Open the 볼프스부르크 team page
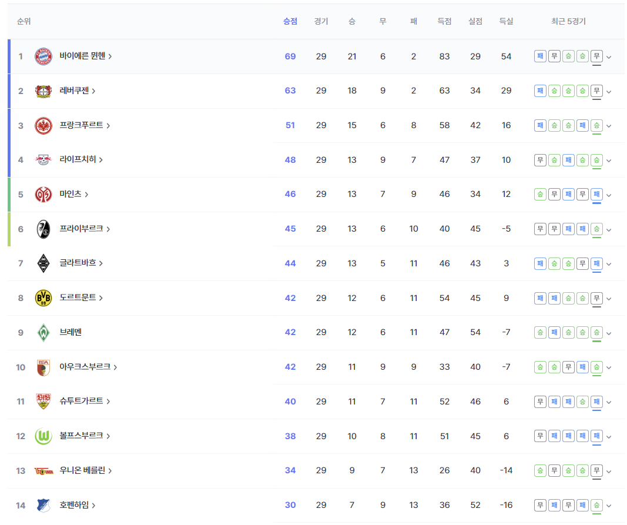The height and width of the screenshot is (525, 627). (85, 436)
